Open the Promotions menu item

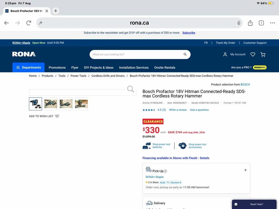point(57,67)
